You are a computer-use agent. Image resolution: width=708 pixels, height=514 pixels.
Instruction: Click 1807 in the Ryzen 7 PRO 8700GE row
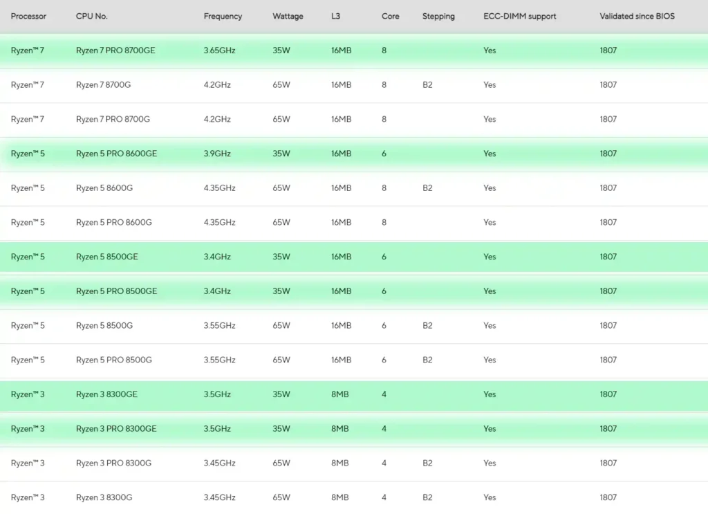click(x=608, y=51)
